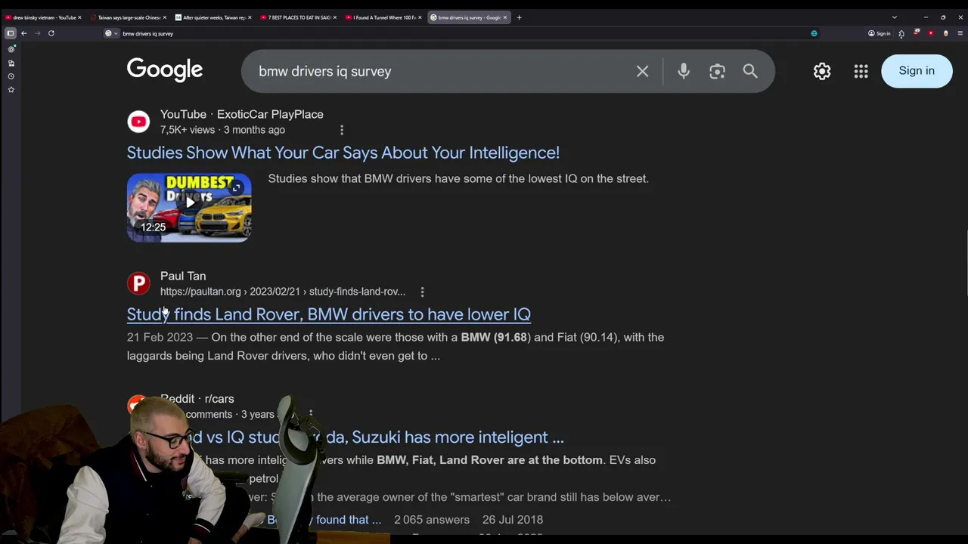Viewport: 968px width, 544px height.
Task: Open Study finds Land Rover, BMW drivers link
Action: click(328, 314)
